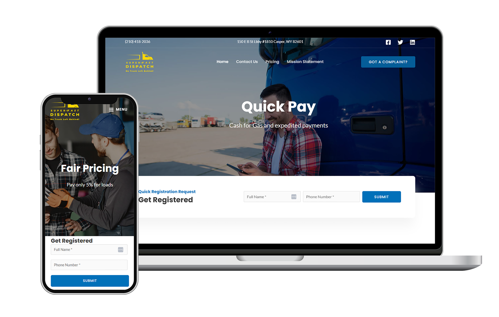The image size is (499, 317).
Task: Click the Home navigation link
Action: coord(222,61)
